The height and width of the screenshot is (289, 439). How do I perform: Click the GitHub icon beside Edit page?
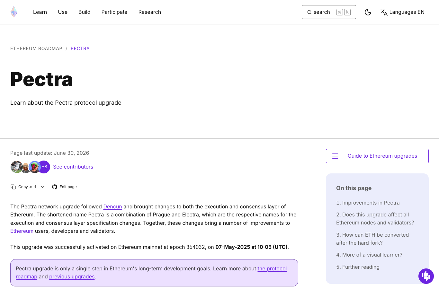coord(55,187)
